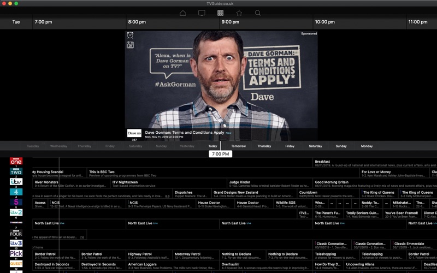Screen dimensions: 437x273
Task: Open the search magnifier icon
Action: (258, 13)
